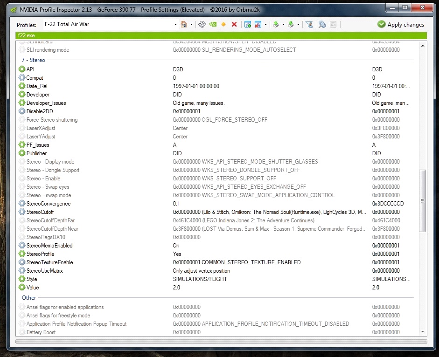Click the StereoCutoffDepthNear setting name
Image resolution: width=439 pixels, height=357 pixels.
pos(52,229)
